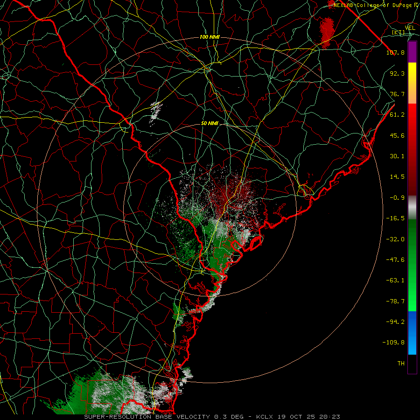Click the TH label on the legend
This screenshot has height=420, width=420.
coord(401,364)
